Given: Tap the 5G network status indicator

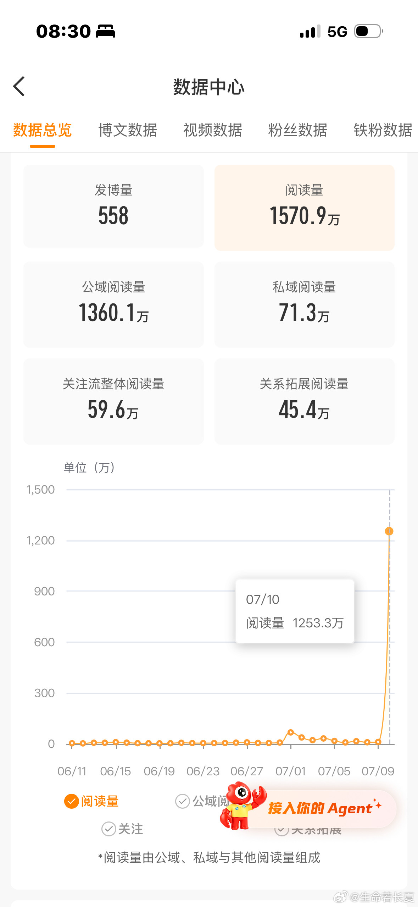Looking at the screenshot, I should (337, 32).
